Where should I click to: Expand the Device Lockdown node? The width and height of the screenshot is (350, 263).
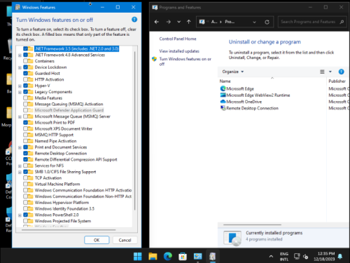point(20,67)
